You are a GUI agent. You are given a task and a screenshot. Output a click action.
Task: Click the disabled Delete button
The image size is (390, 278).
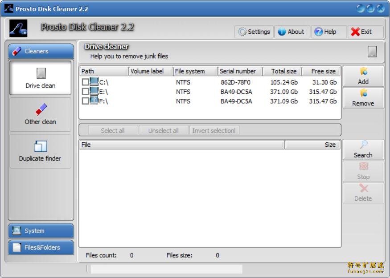tap(363, 193)
